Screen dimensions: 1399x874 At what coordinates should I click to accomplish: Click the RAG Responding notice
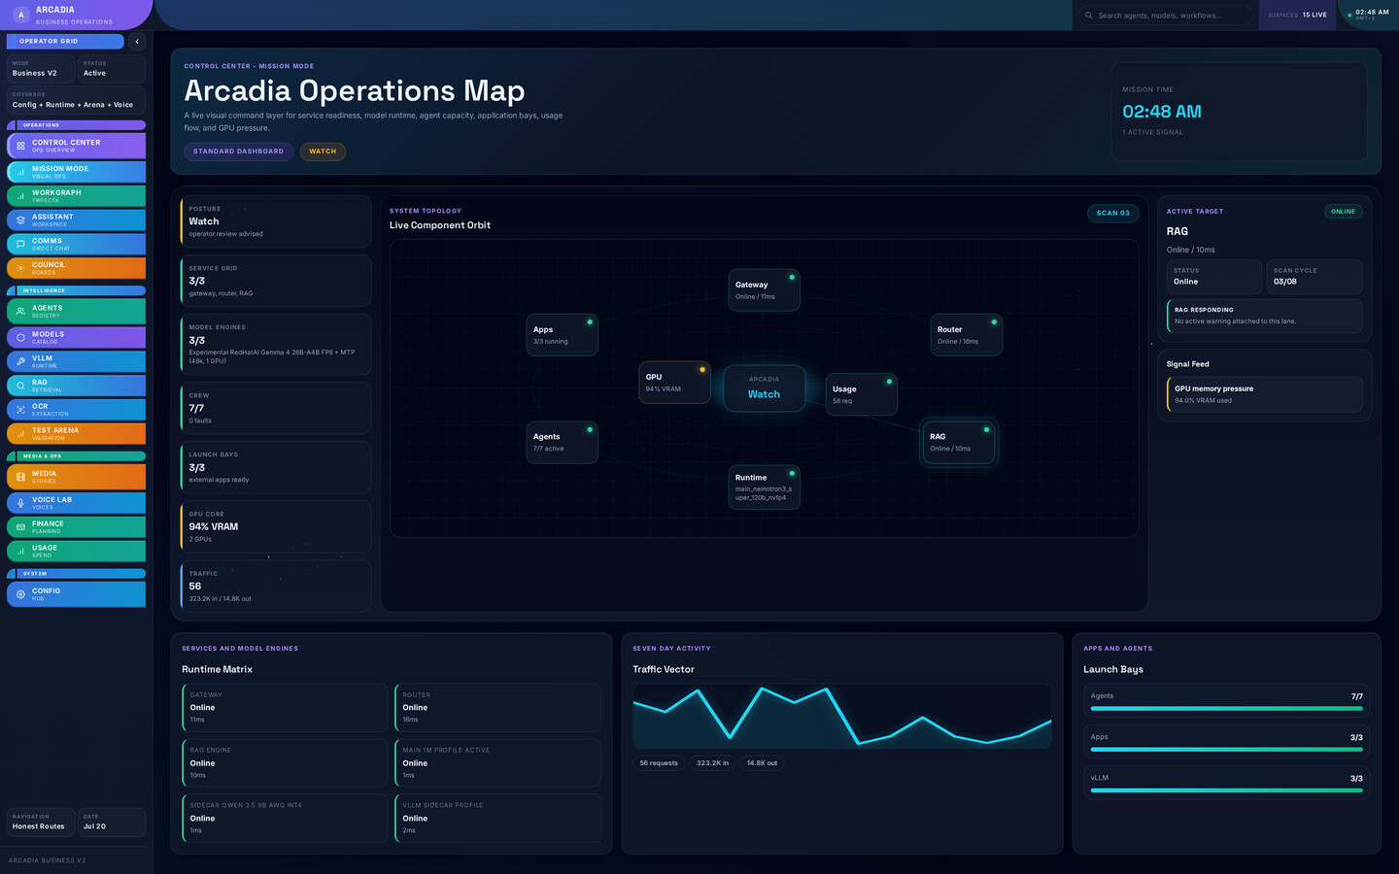pos(1265,316)
